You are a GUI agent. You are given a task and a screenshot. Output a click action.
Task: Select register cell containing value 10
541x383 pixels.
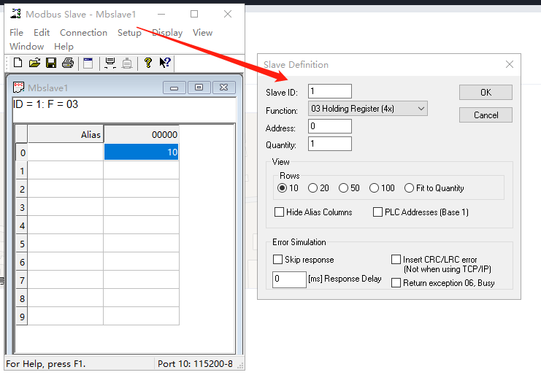[141, 152]
